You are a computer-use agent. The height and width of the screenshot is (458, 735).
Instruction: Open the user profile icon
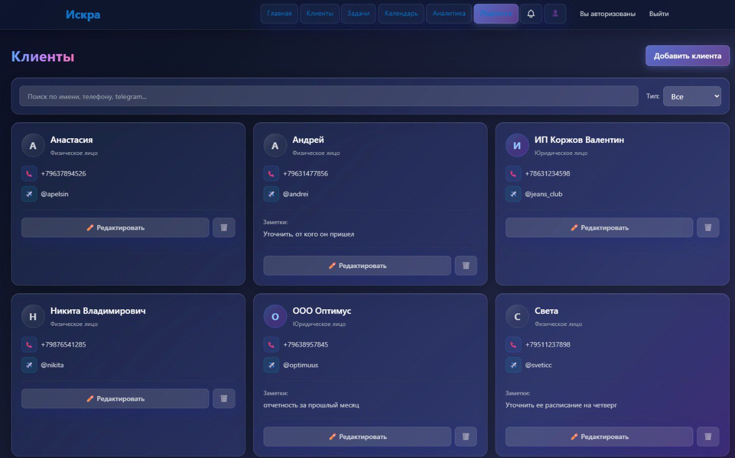pyautogui.click(x=555, y=14)
